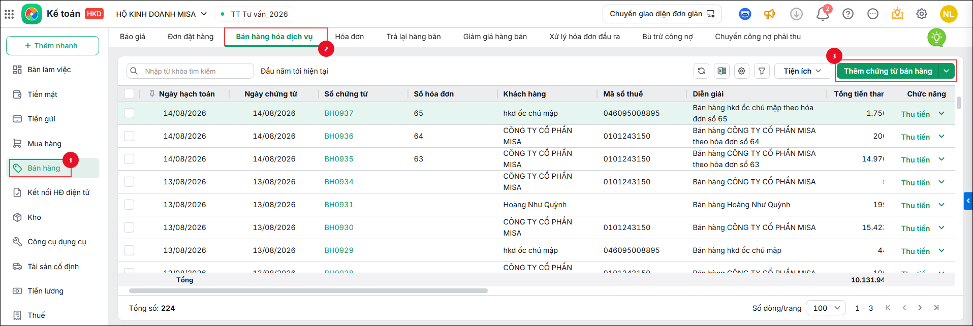The image size is (973, 326).
Task: Switch to the Bù trừ công nợ tab
Action: tap(668, 37)
